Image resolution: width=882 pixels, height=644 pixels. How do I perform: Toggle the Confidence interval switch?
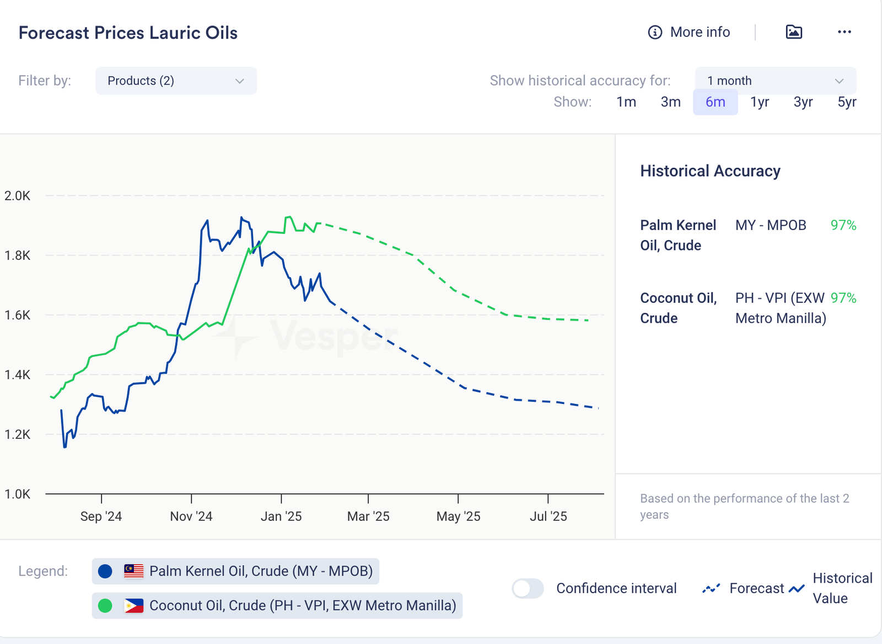pyautogui.click(x=528, y=589)
